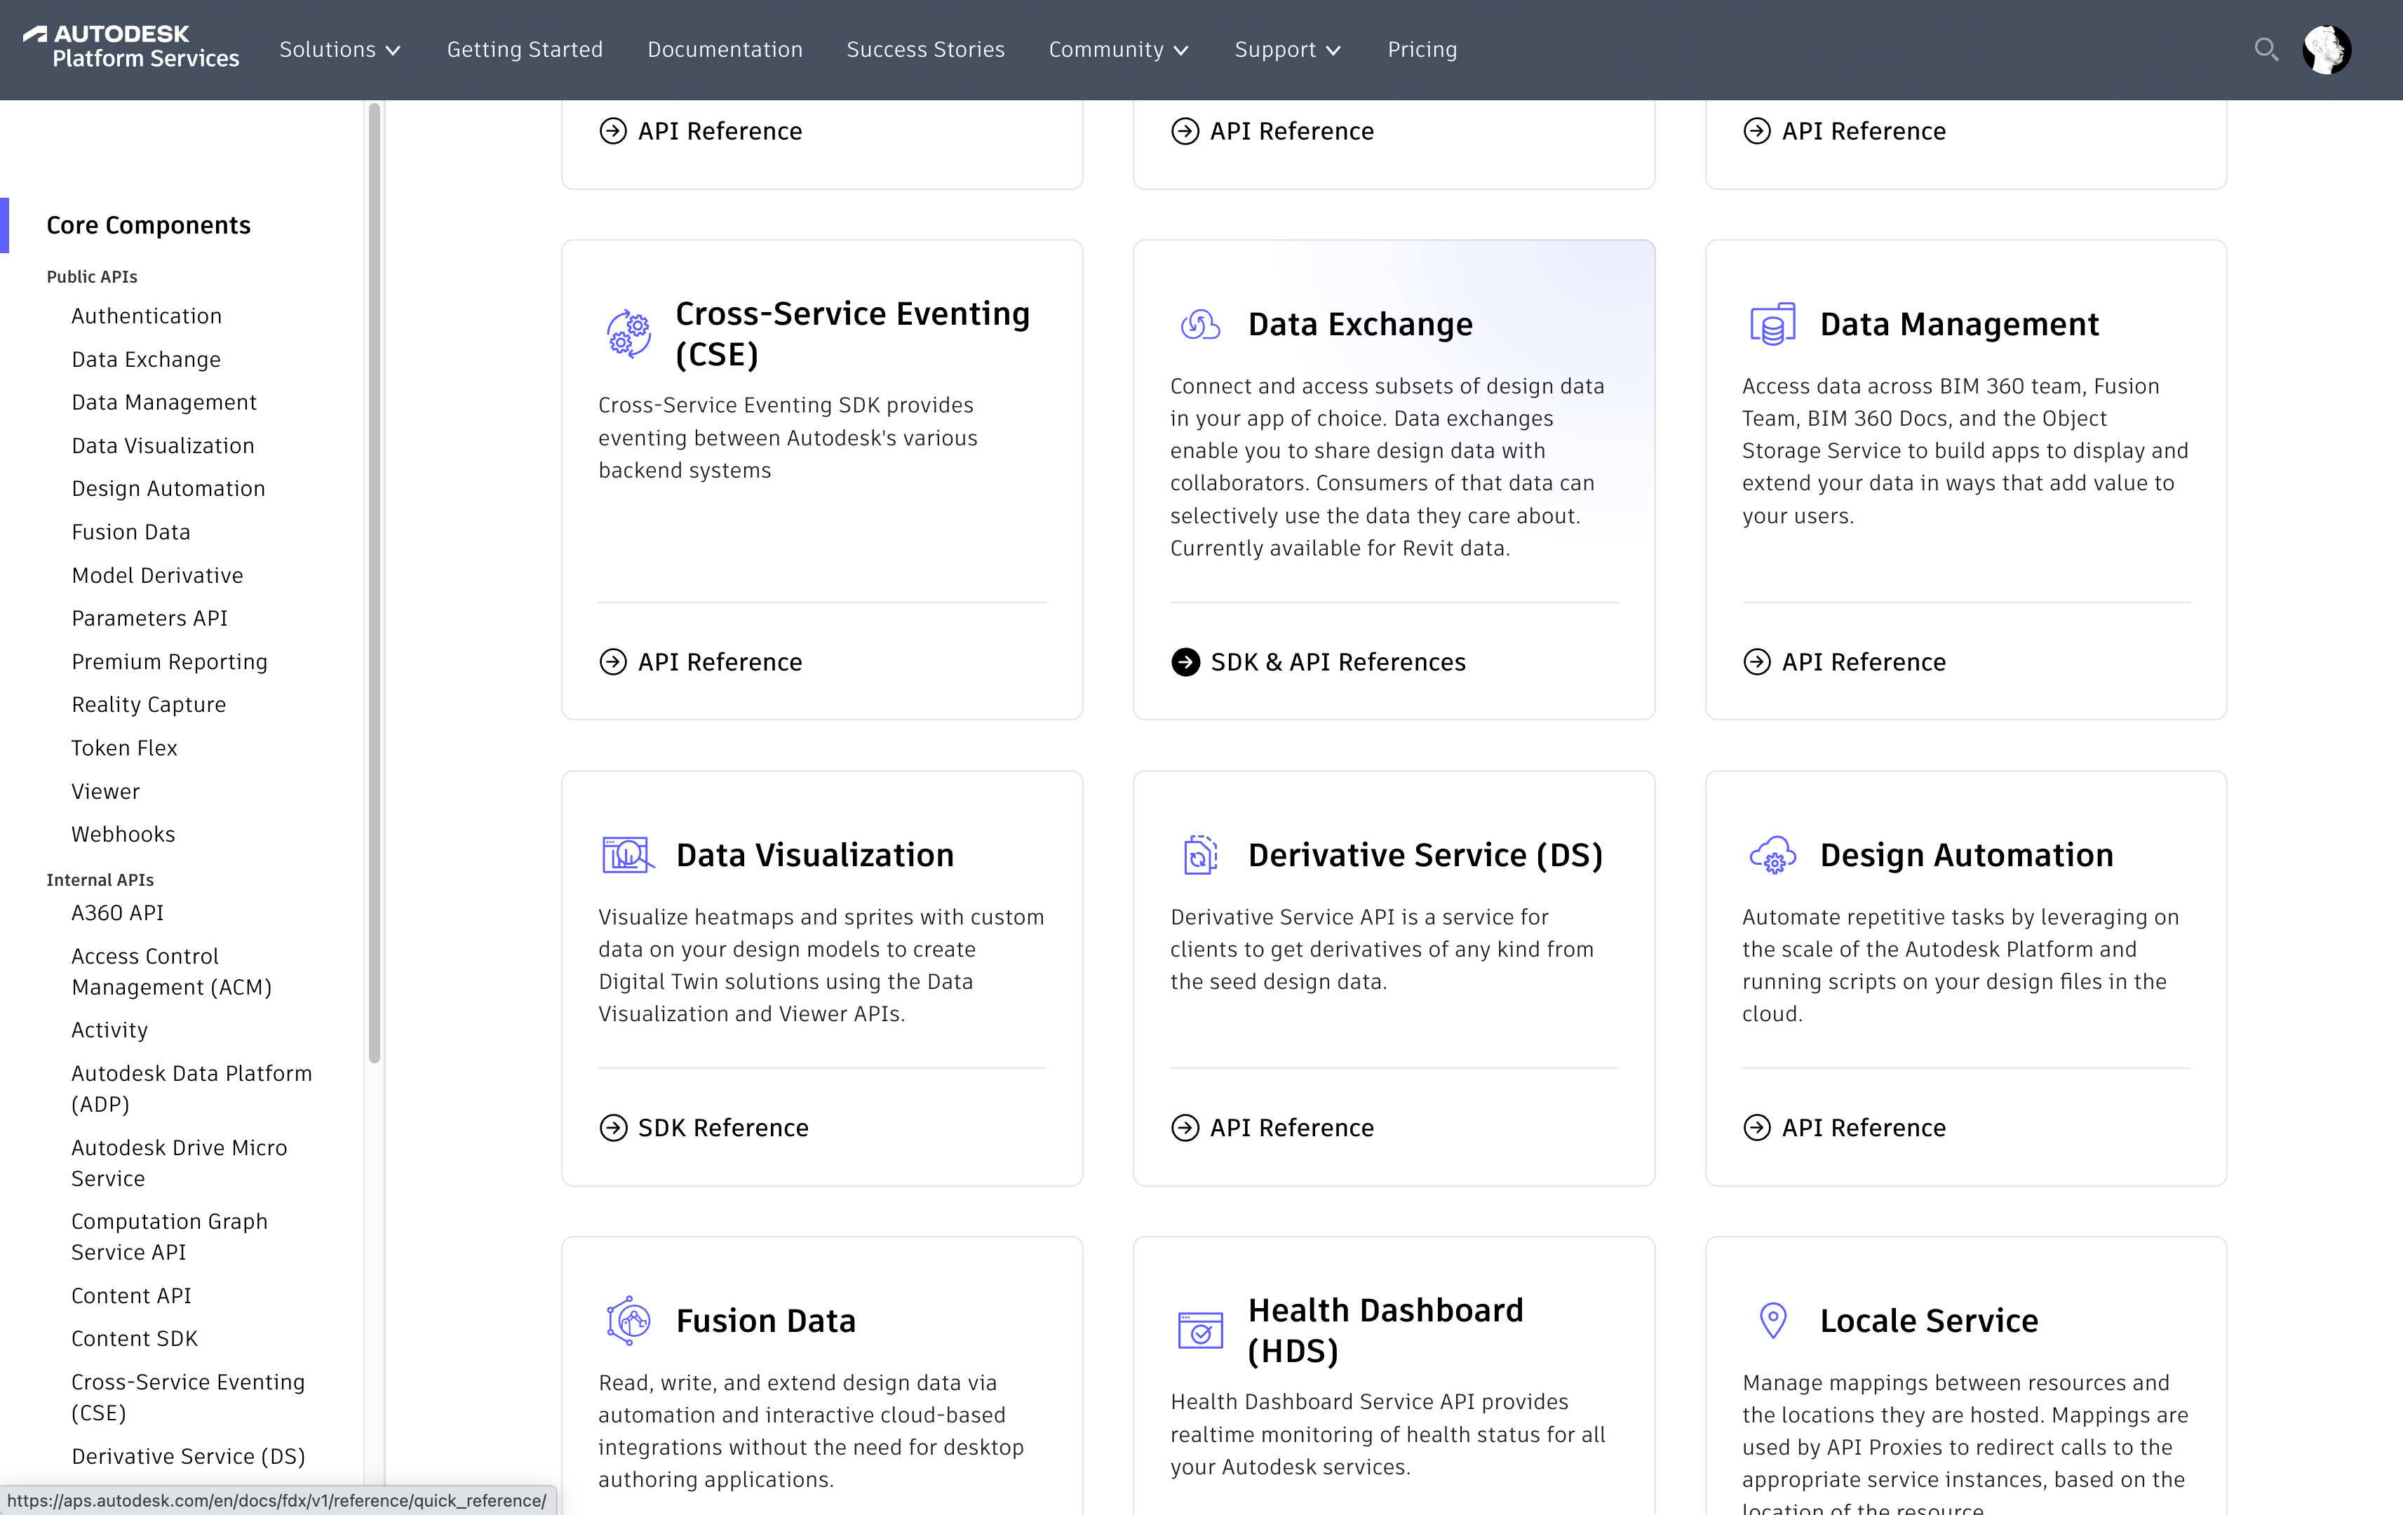Expand the Support dropdown menu
Screen dimensions: 2403x1515
[x=1287, y=49]
